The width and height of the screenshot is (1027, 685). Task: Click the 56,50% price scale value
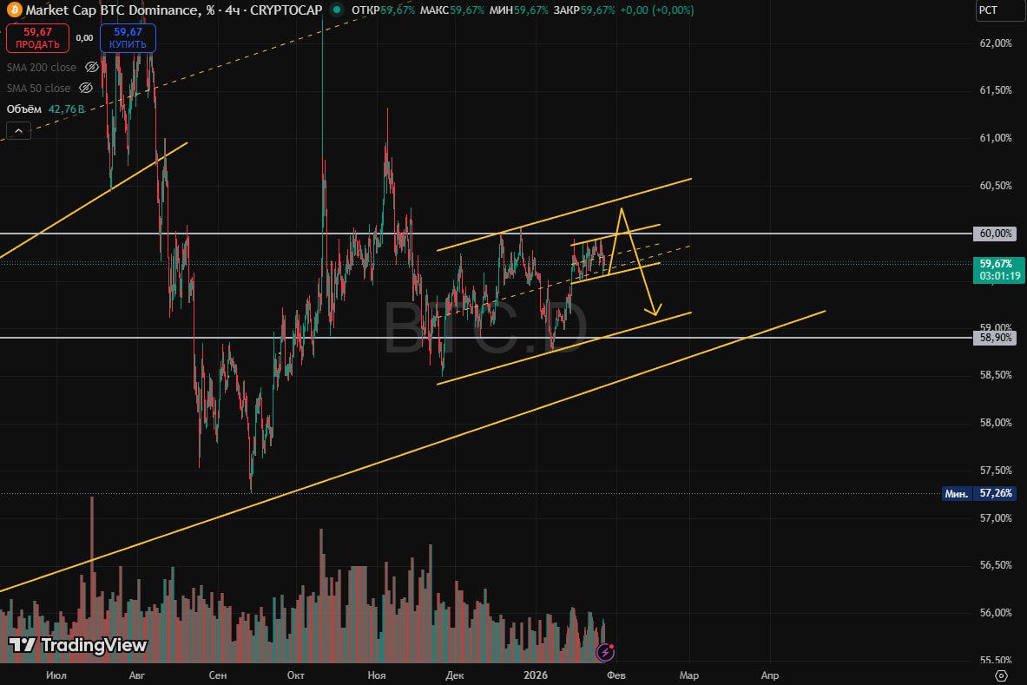tap(996, 565)
